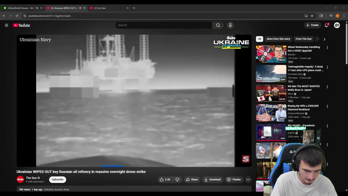Click the Brettski channel name
This screenshot has height=196, width=348.
point(291,54)
